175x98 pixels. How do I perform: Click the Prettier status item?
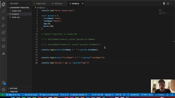pyautogui.click(x=160, y=95)
